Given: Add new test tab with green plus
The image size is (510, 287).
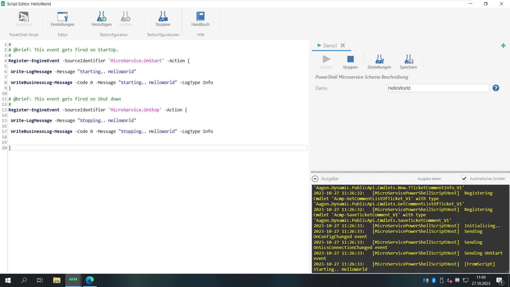Looking at the screenshot, I should click(503, 46).
